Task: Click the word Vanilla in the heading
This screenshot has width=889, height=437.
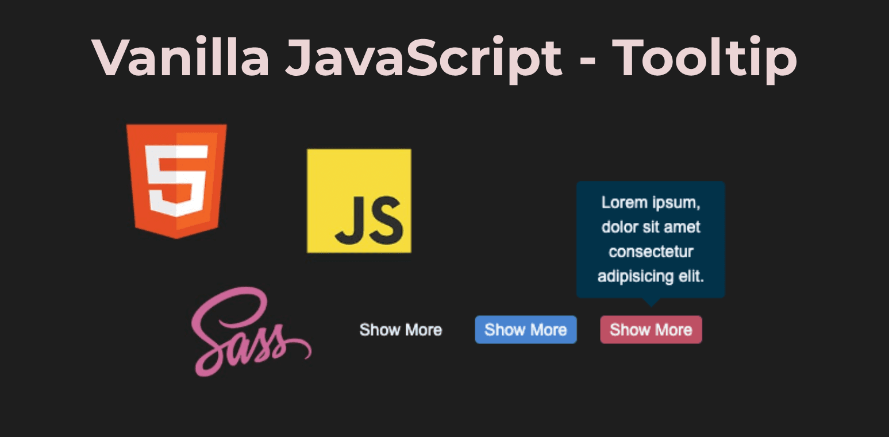Action: pos(181,56)
